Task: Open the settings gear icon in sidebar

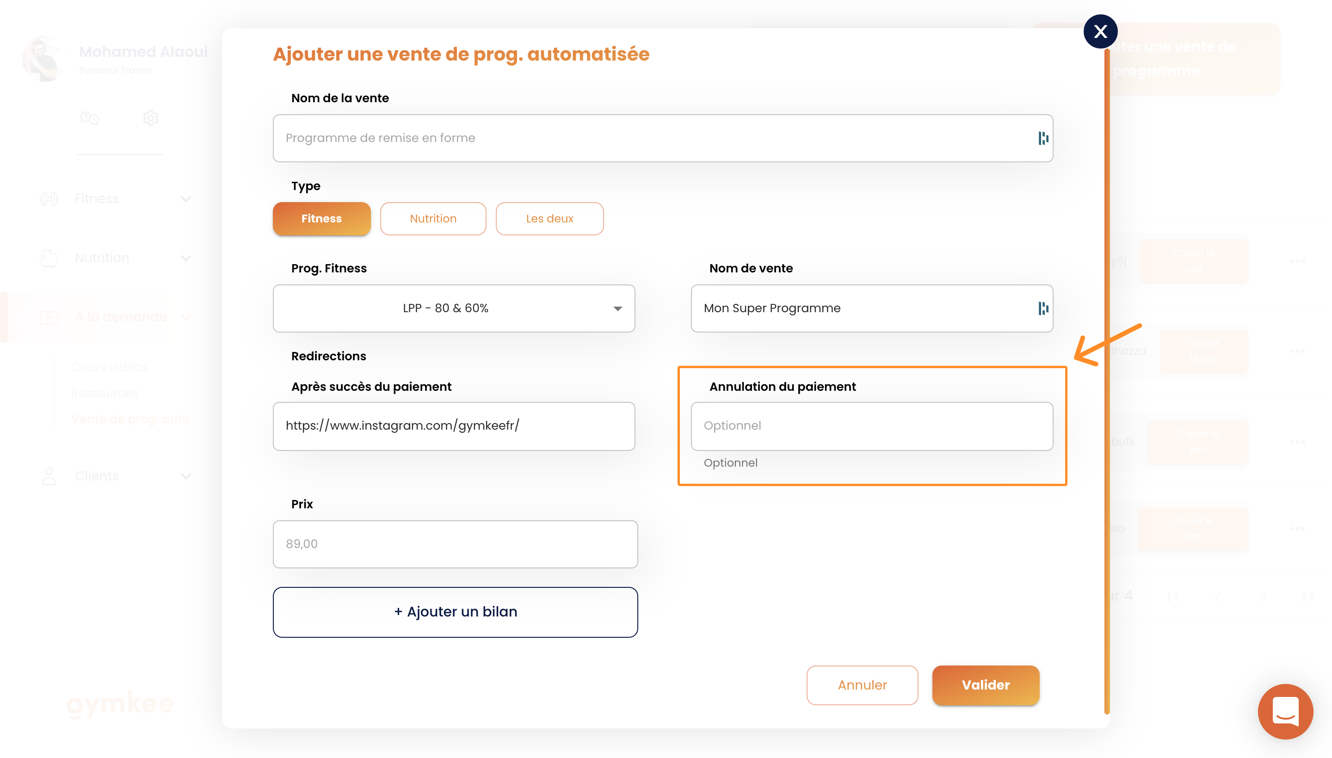Action: click(150, 118)
